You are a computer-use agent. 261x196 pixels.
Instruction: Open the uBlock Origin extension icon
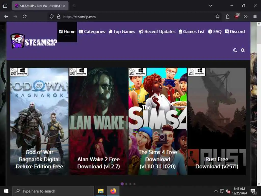[x=237, y=16]
